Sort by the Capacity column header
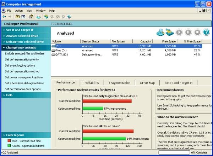This screenshot has height=156, width=213. 143,41
